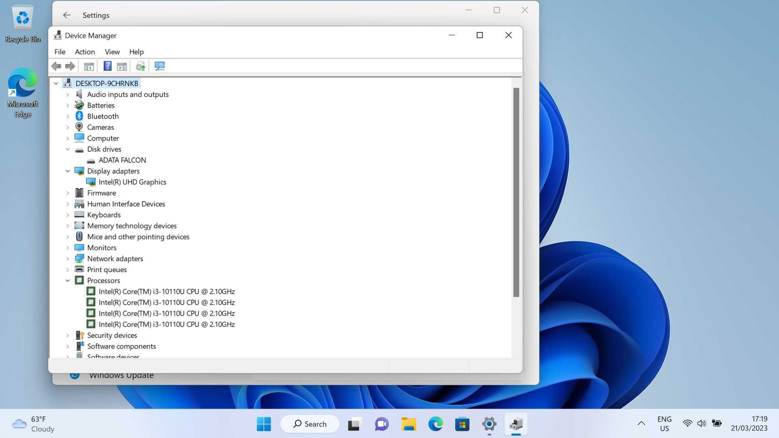Click the forward navigation arrow icon
The image size is (779, 438).
pos(70,66)
